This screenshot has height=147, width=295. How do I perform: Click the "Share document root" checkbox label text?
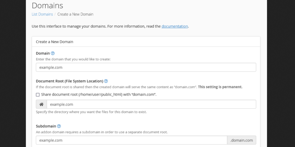tap(99, 95)
